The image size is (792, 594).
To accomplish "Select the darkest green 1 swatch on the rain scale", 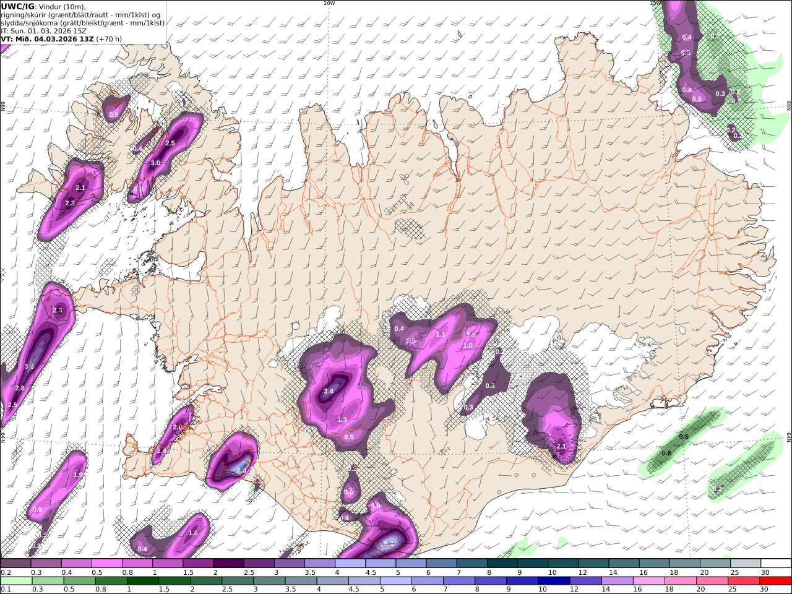I will pos(142,580).
